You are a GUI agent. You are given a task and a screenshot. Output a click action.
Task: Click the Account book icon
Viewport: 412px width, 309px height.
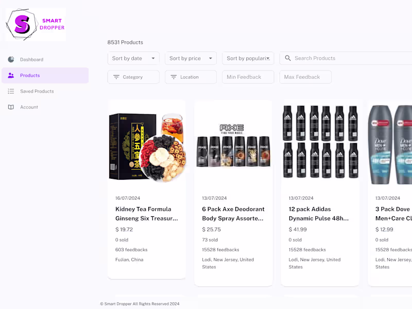click(x=11, y=107)
